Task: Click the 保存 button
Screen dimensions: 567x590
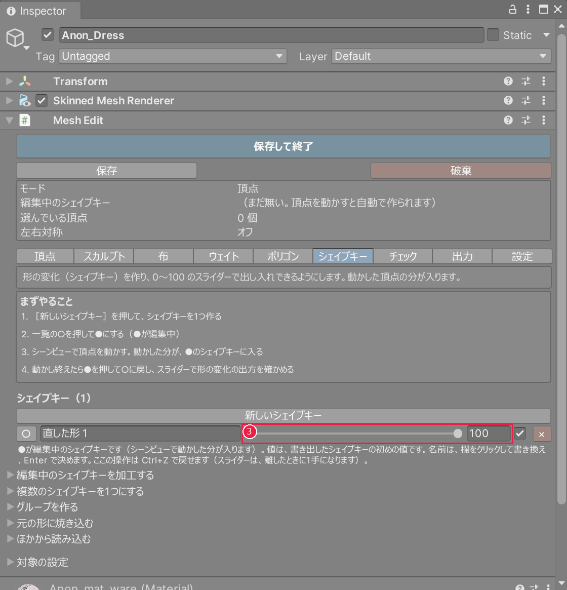Action: [x=106, y=171]
